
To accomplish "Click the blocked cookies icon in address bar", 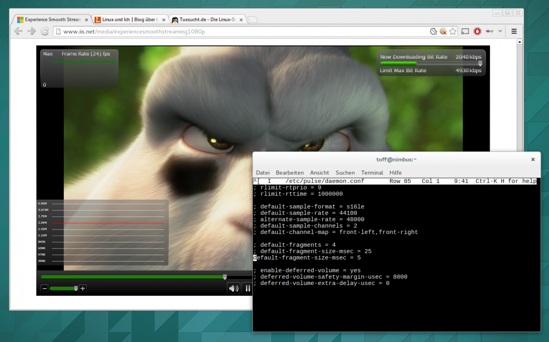I will 443,31.
